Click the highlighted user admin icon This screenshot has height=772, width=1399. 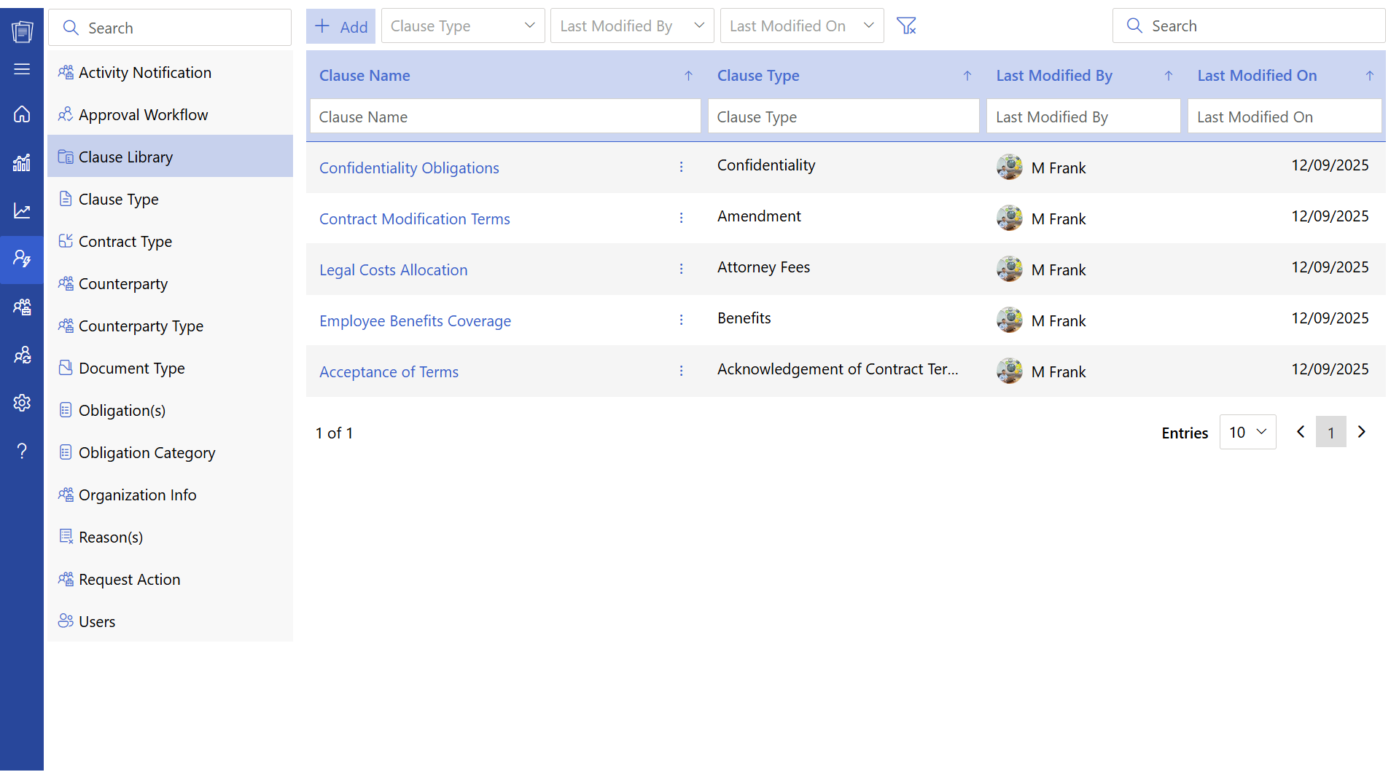(22, 259)
